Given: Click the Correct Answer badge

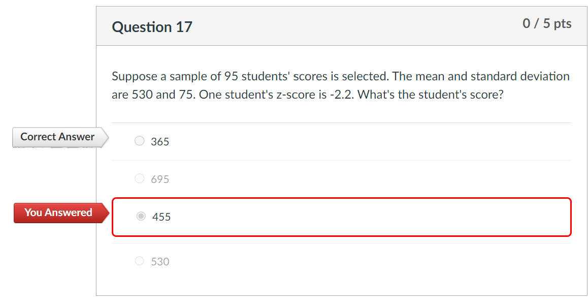Looking at the screenshot, I should click(x=57, y=137).
